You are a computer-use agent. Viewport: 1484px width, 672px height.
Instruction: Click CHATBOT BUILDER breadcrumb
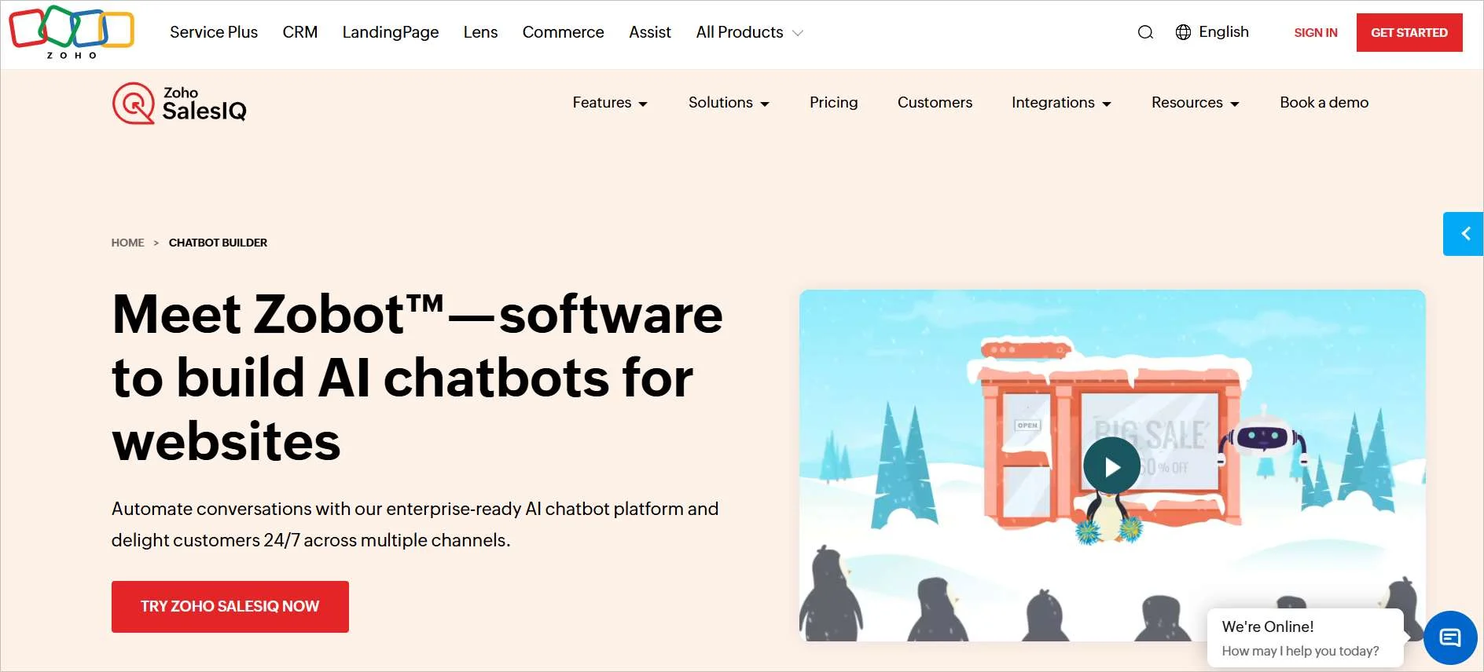tap(218, 243)
